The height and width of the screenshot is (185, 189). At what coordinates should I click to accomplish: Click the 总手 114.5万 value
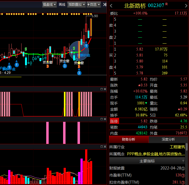pos(141,97)
